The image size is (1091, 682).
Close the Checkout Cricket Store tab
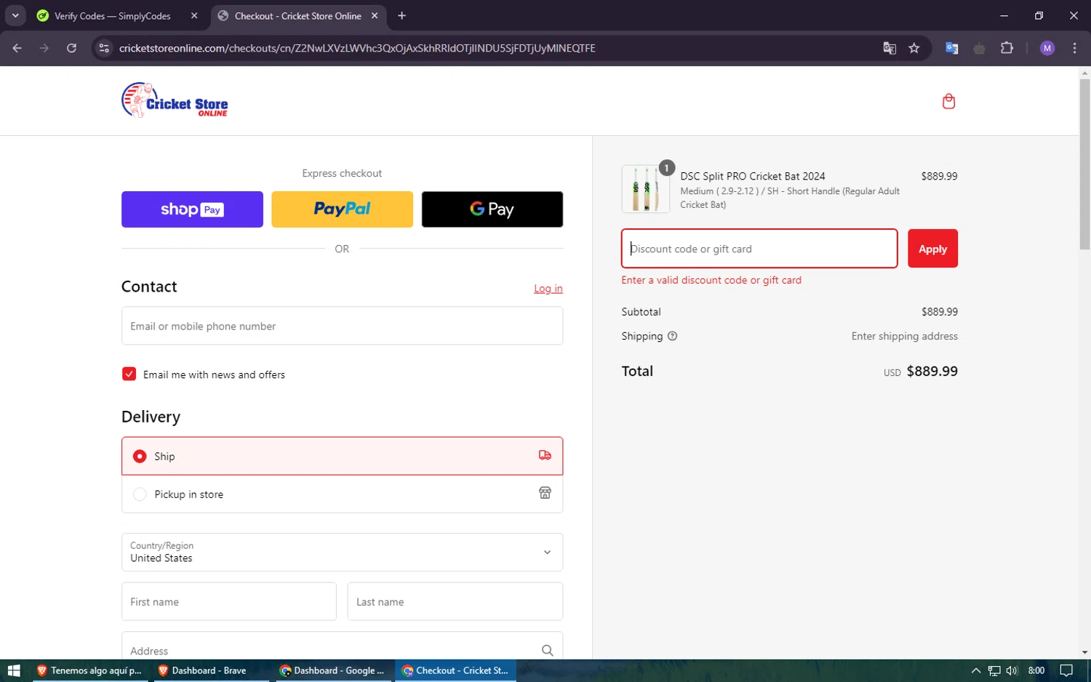coord(375,15)
